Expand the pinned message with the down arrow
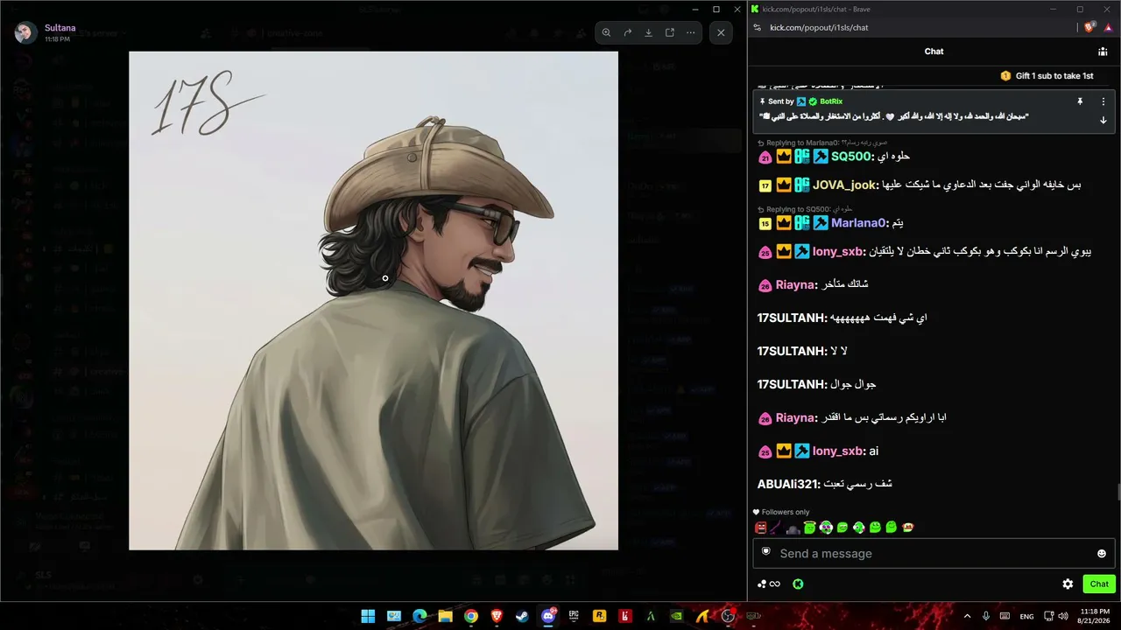Image resolution: width=1121 pixels, height=630 pixels. tap(1103, 120)
